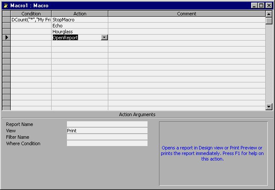Select the current row via its arrow selector
This screenshot has height=190, width=275.
6,38
